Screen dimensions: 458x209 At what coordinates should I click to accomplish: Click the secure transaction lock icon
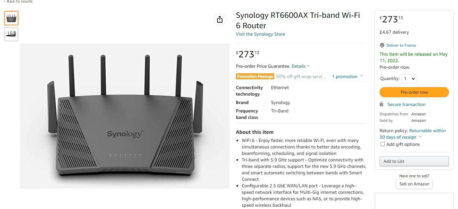pos(382,104)
